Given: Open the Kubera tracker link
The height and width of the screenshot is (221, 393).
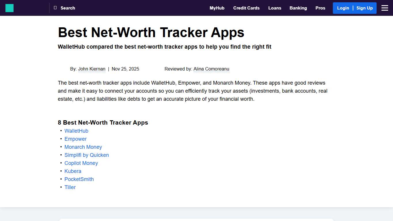Looking at the screenshot, I should pyautogui.click(x=73, y=171).
